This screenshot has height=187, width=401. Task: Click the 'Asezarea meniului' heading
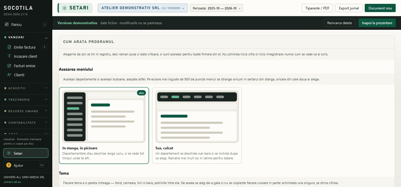(76, 69)
